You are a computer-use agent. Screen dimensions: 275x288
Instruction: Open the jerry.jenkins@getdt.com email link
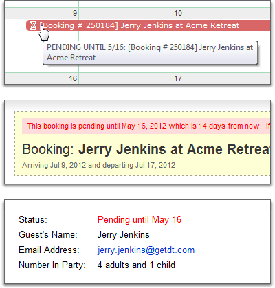point(146,250)
